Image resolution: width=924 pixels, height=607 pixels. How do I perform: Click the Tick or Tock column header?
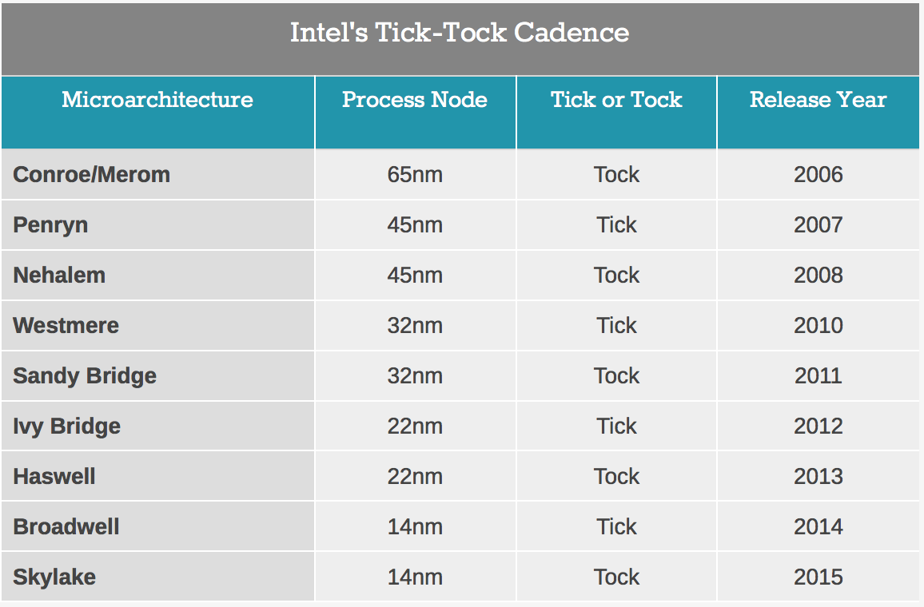tap(616, 112)
